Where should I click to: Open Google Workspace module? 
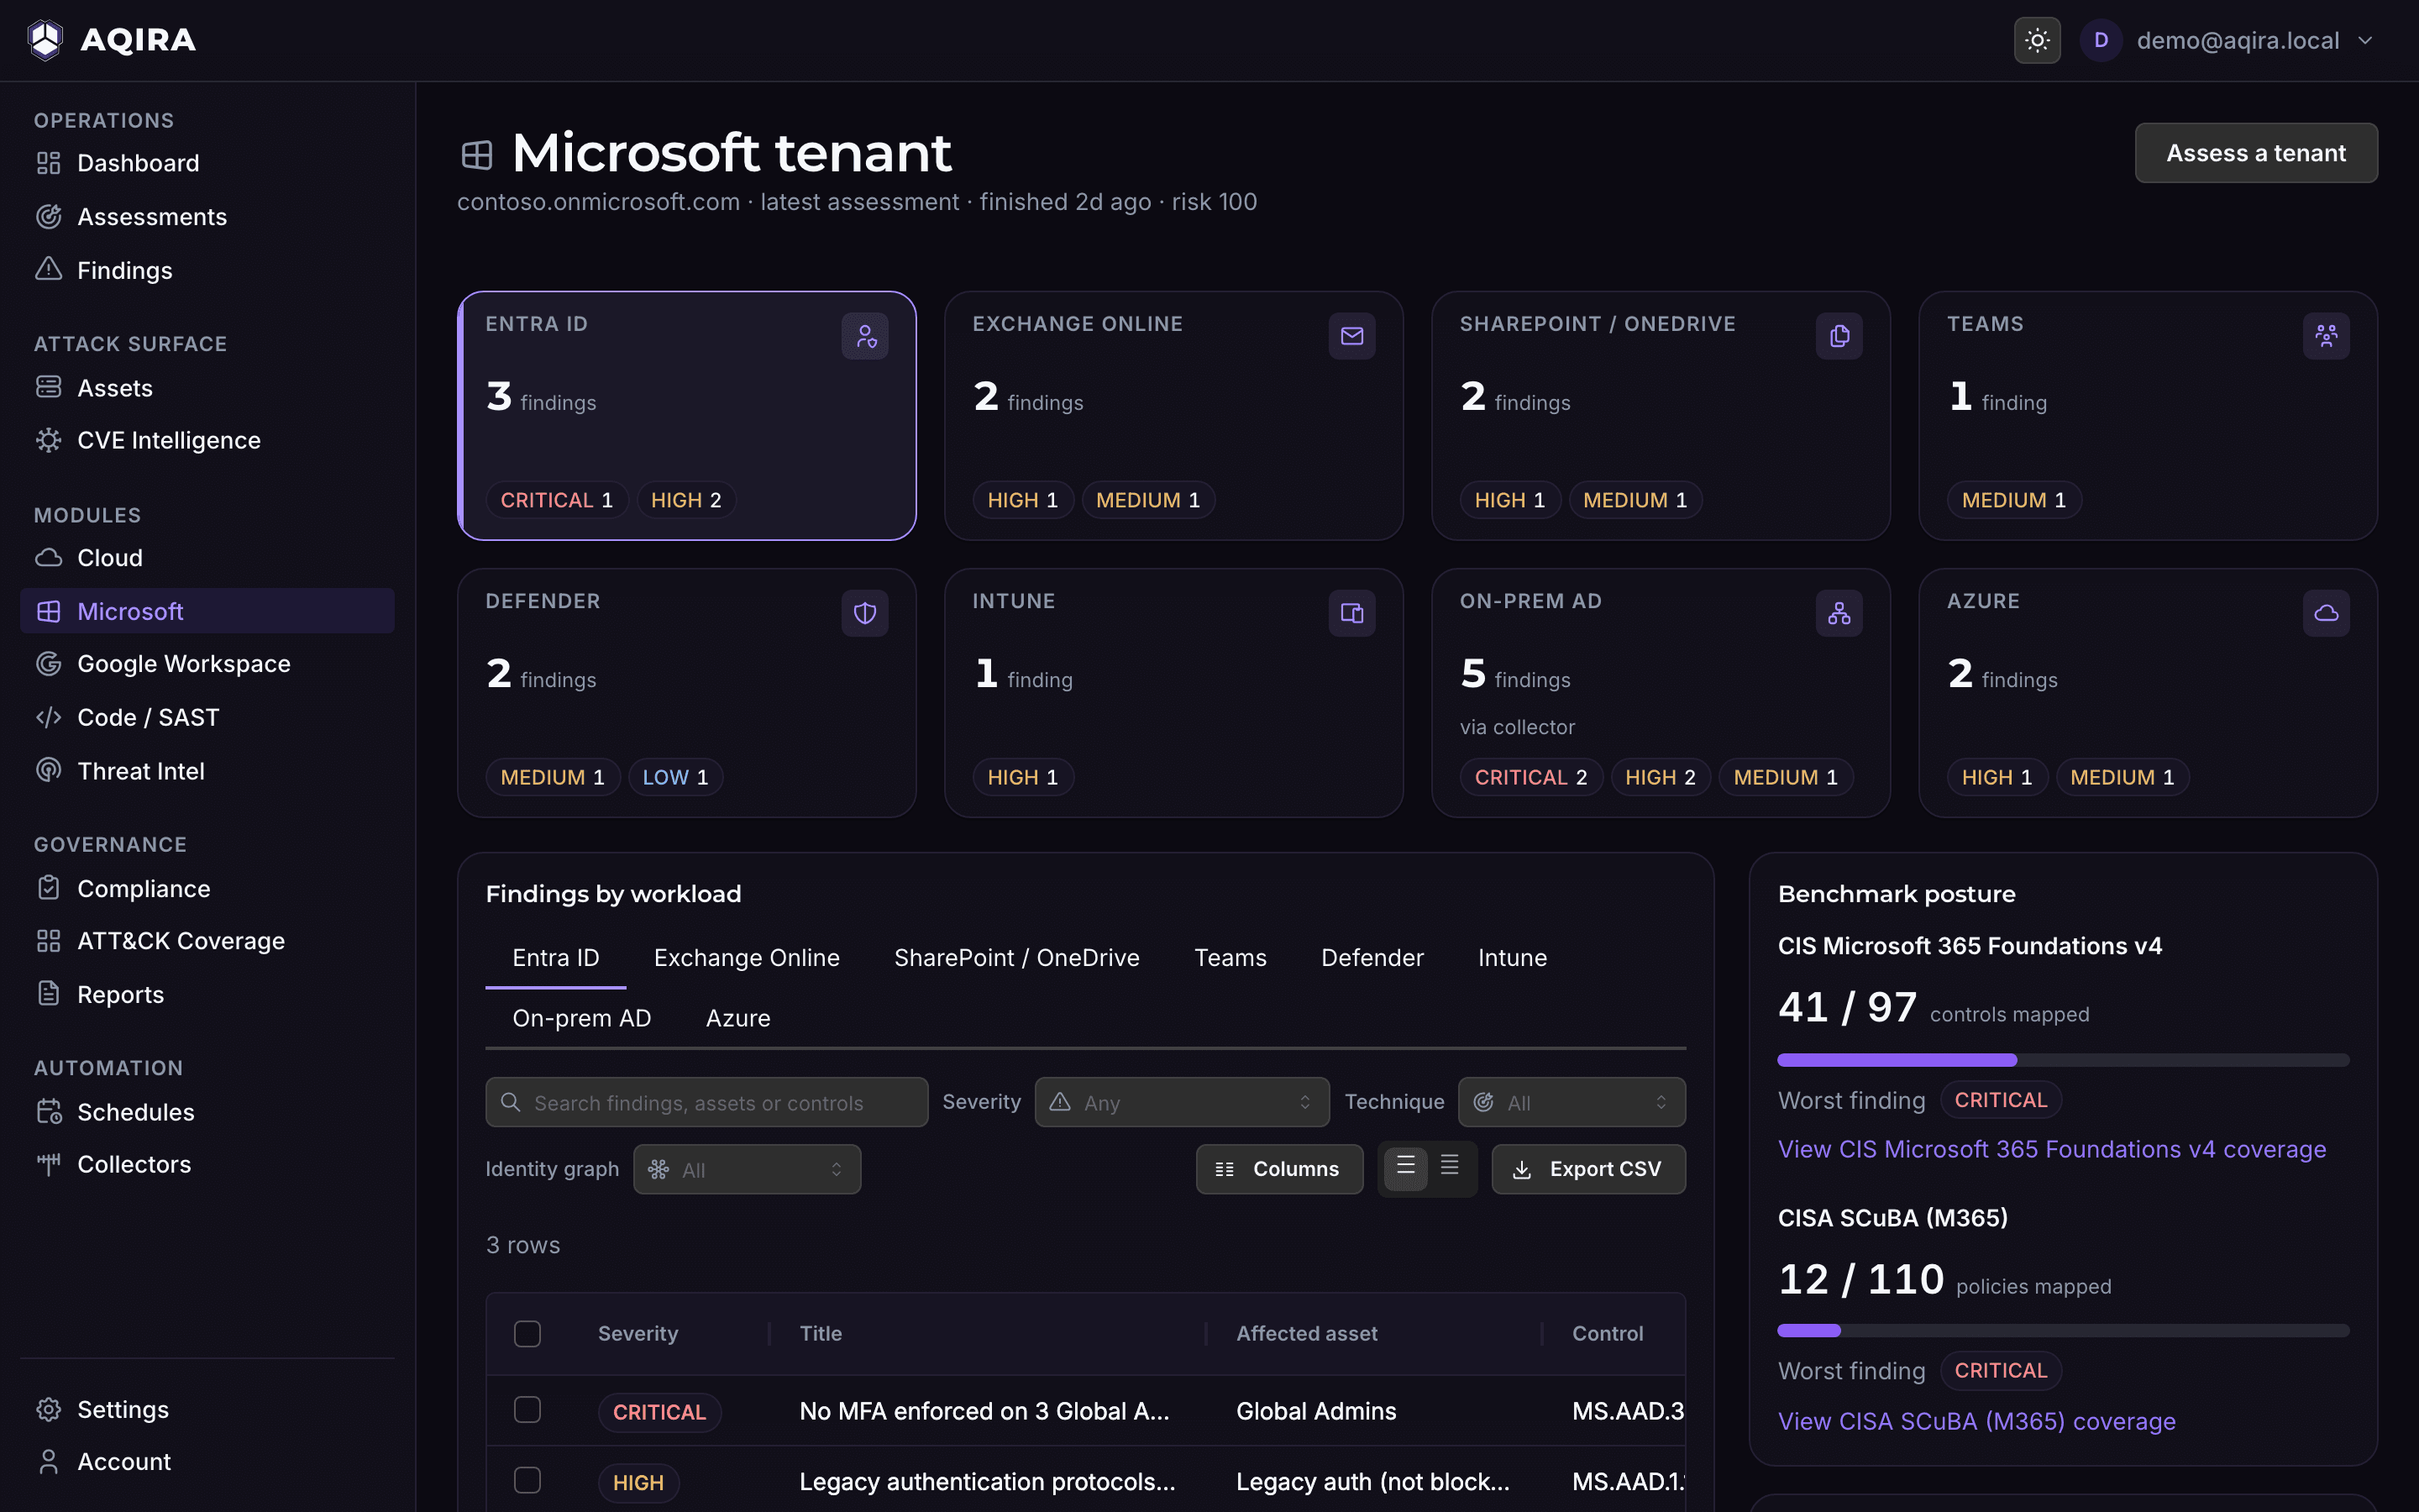tap(207, 664)
